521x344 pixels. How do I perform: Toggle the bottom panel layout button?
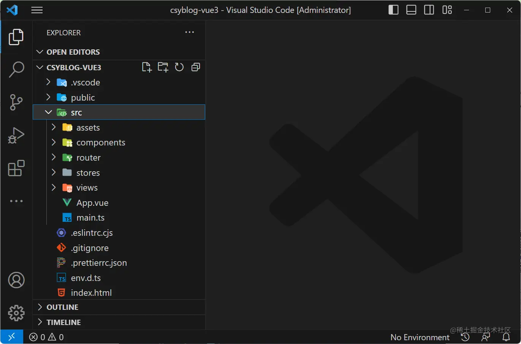click(411, 10)
